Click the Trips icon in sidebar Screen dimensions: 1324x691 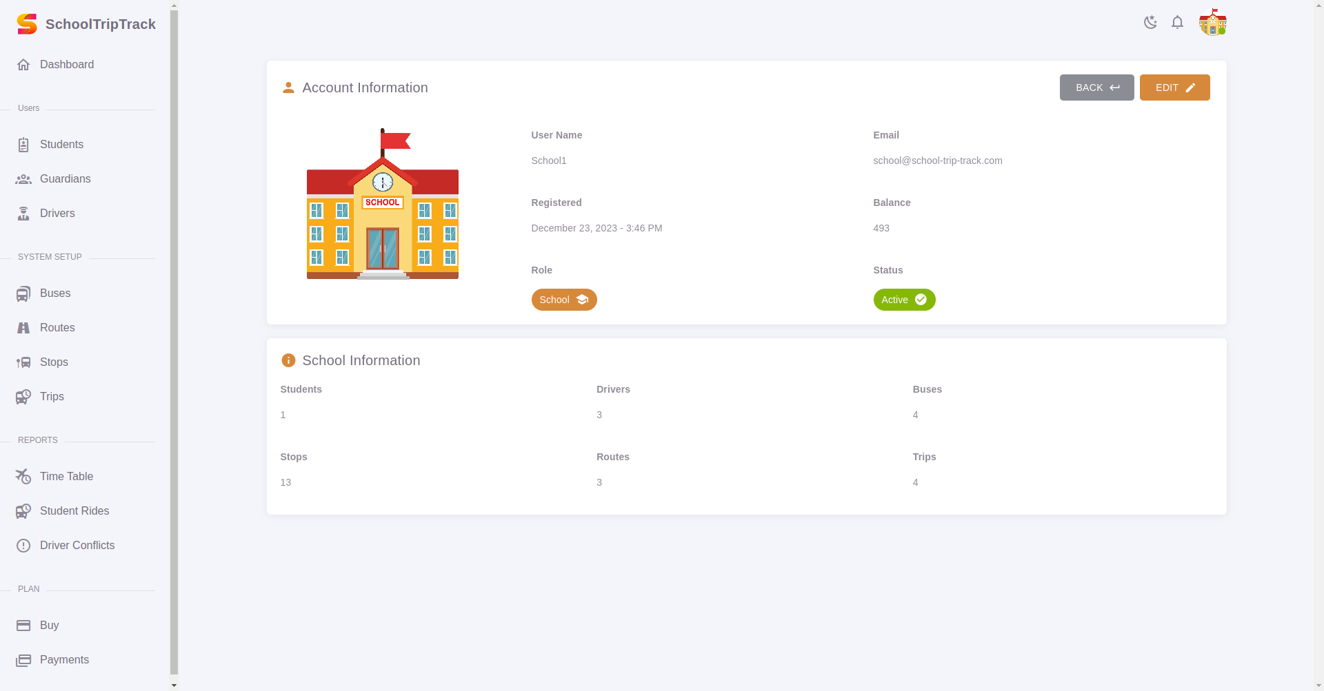tap(24, 396)
